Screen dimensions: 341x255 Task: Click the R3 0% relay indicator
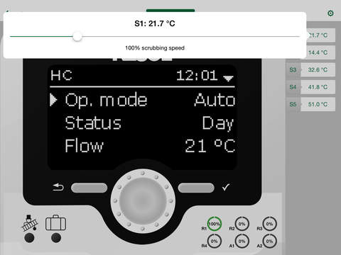[x=269, y=224]
